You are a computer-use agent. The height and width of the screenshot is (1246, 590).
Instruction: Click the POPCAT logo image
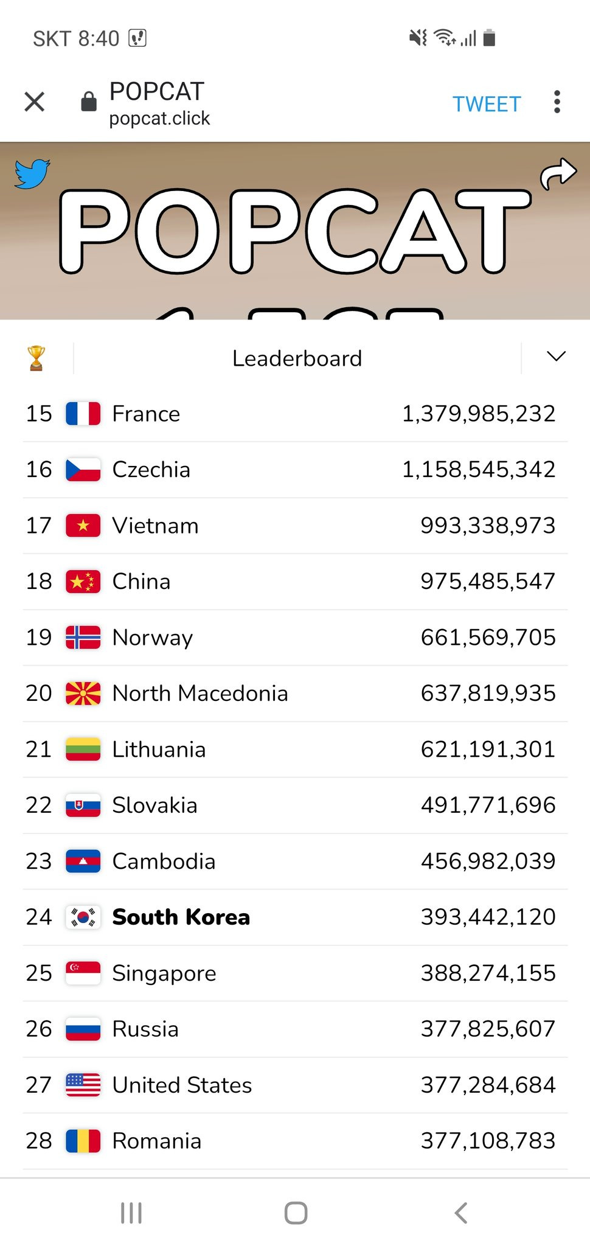coord(295,231)
